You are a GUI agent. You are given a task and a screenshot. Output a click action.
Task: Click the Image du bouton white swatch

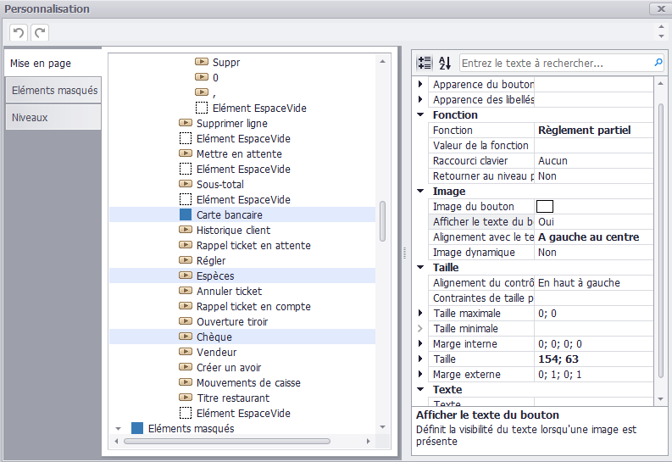point(545,206)
